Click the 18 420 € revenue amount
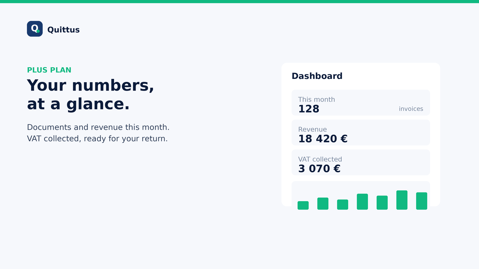 click(323, 139)
